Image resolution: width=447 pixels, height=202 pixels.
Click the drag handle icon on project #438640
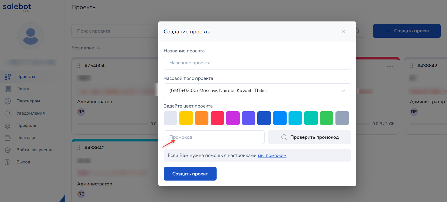click(x=79, y=148)
